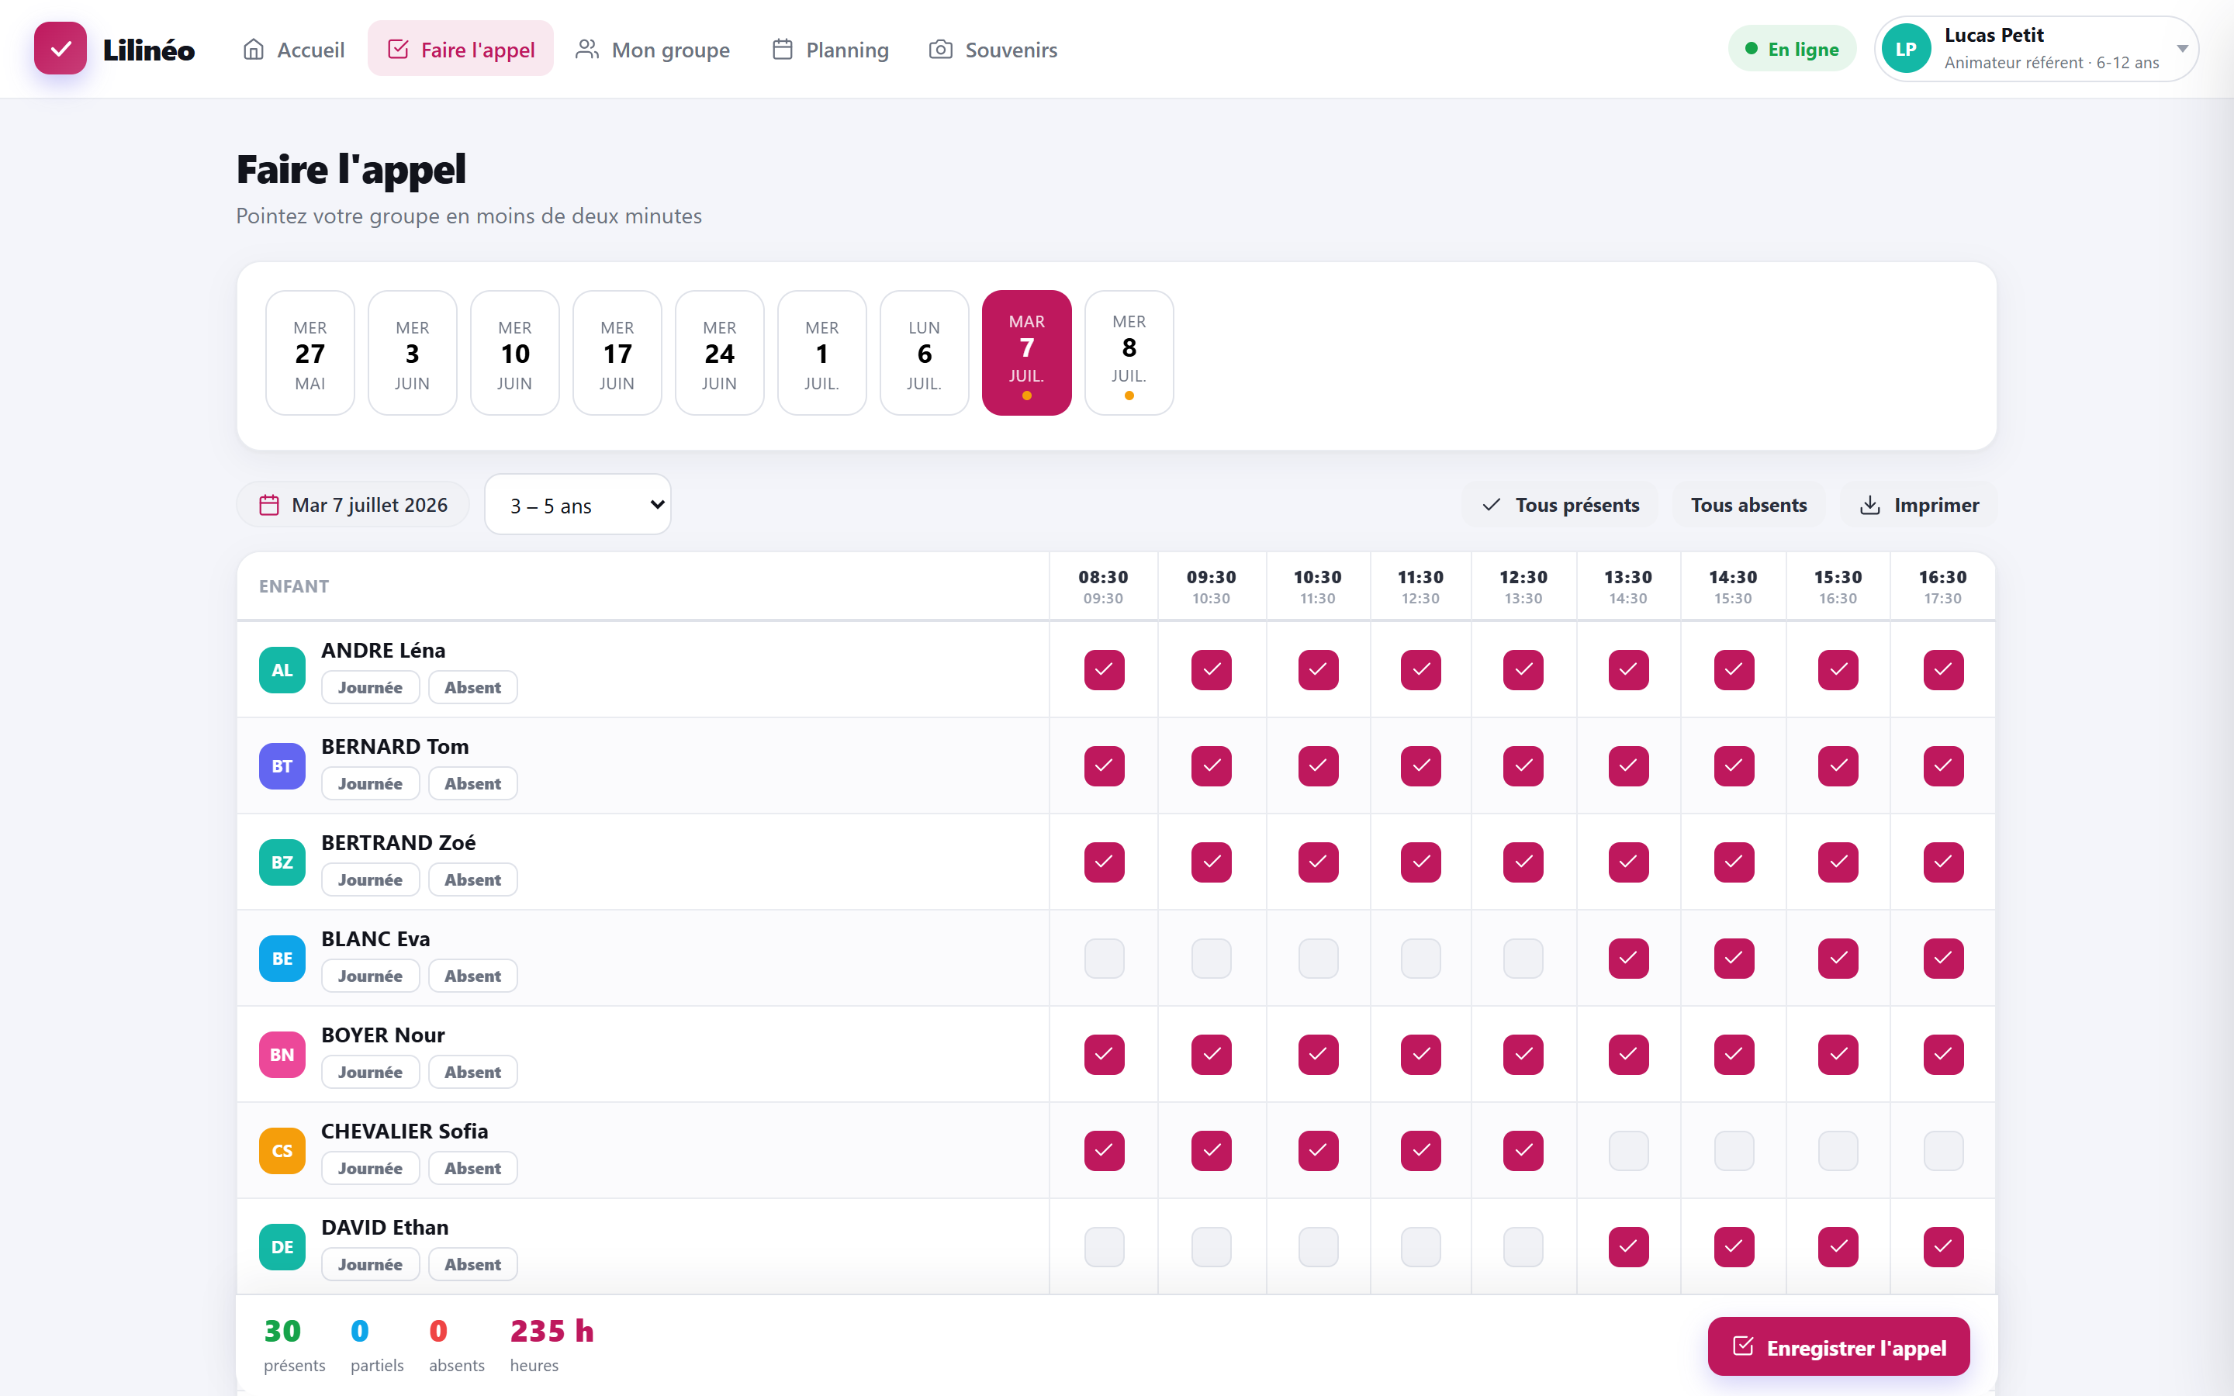Select the Faire l'appel tab
This screenshot has width=2234, height=1396.
click(x=461, y=49)
